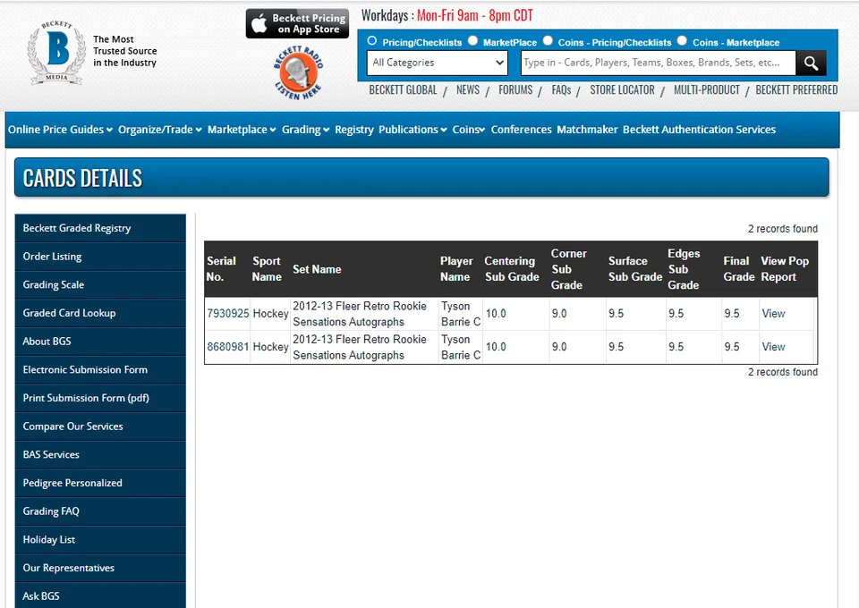Open Registry in nav bar
859x608 pixels.
[354, 130]
